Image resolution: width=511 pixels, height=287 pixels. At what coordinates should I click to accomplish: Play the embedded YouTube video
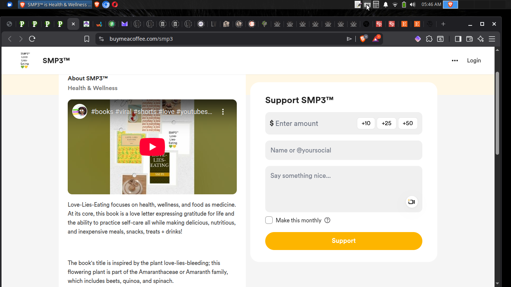(152, 147)
